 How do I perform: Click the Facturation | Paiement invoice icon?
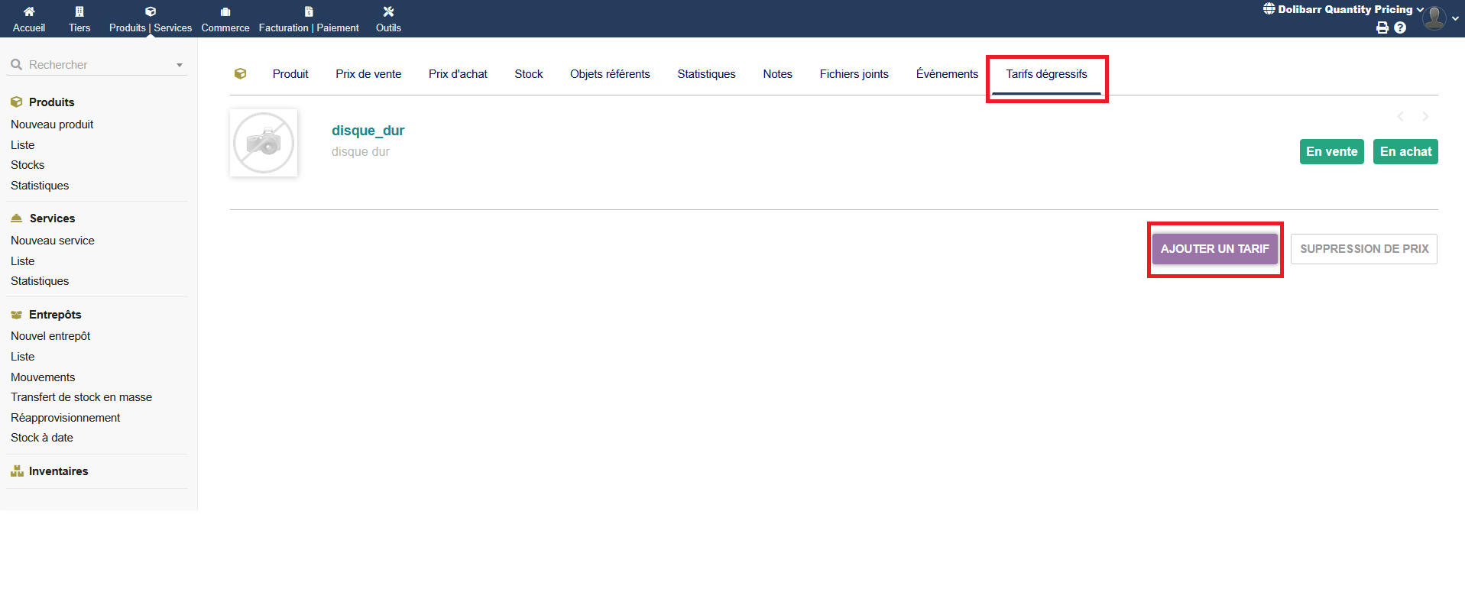tap(309, 11)
